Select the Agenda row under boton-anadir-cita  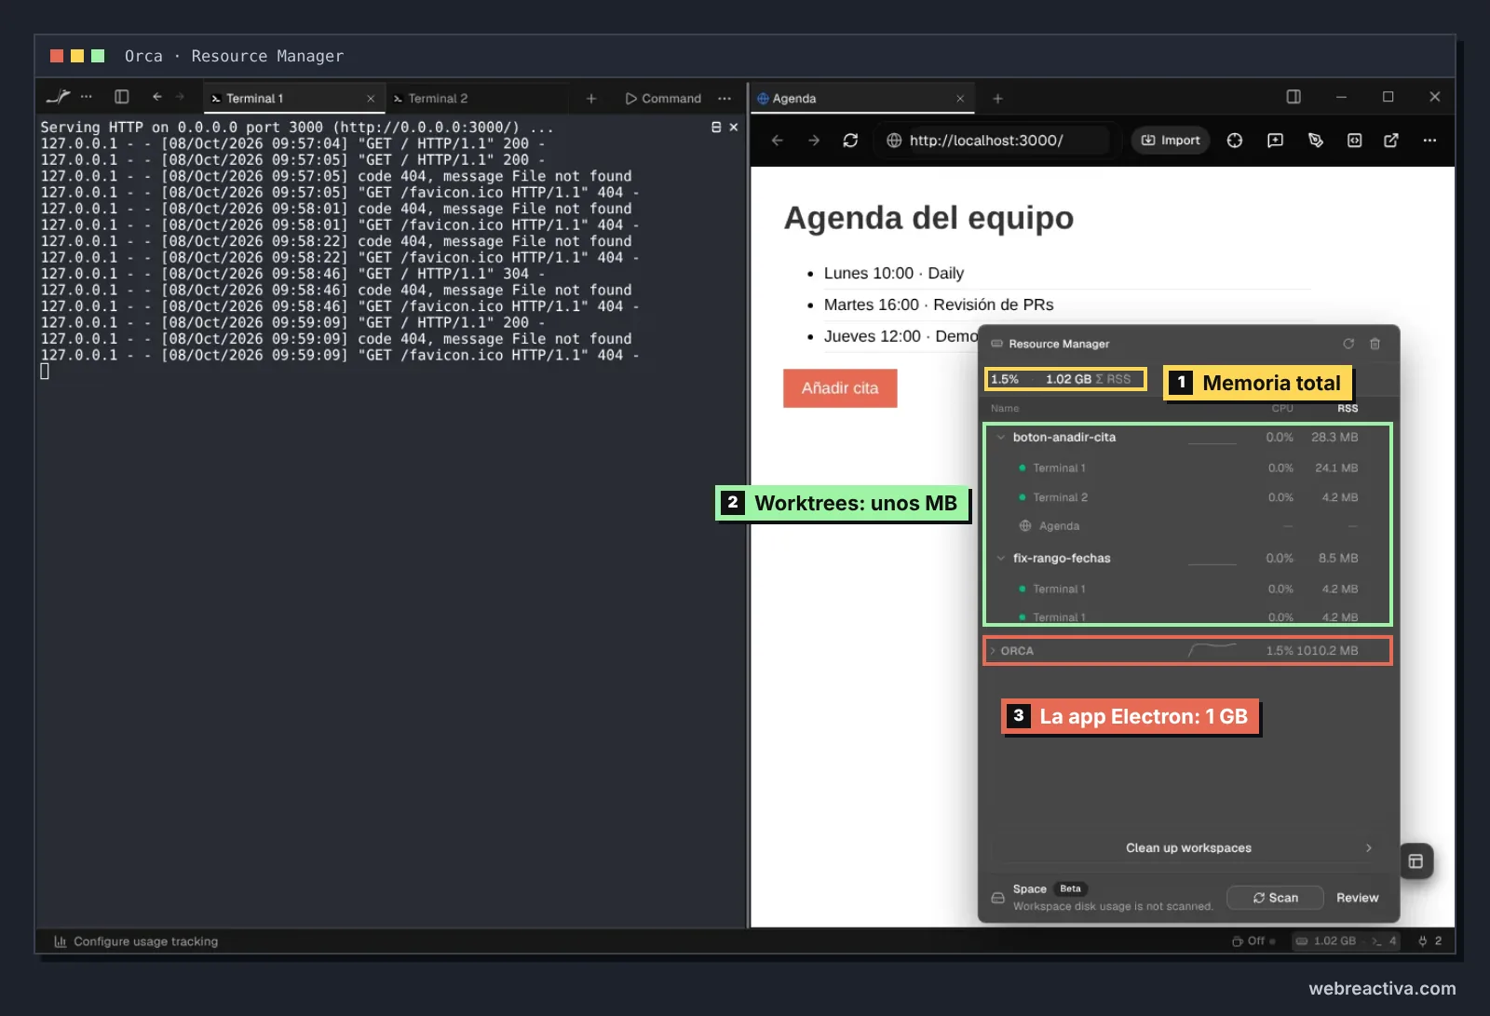point(1187,526)
